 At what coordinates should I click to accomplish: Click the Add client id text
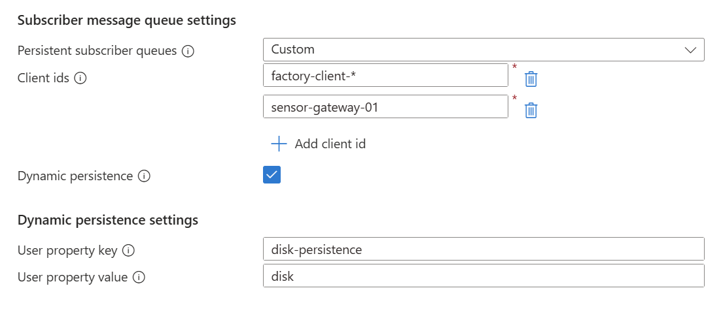pyautogui.click(x=330, y=144)
